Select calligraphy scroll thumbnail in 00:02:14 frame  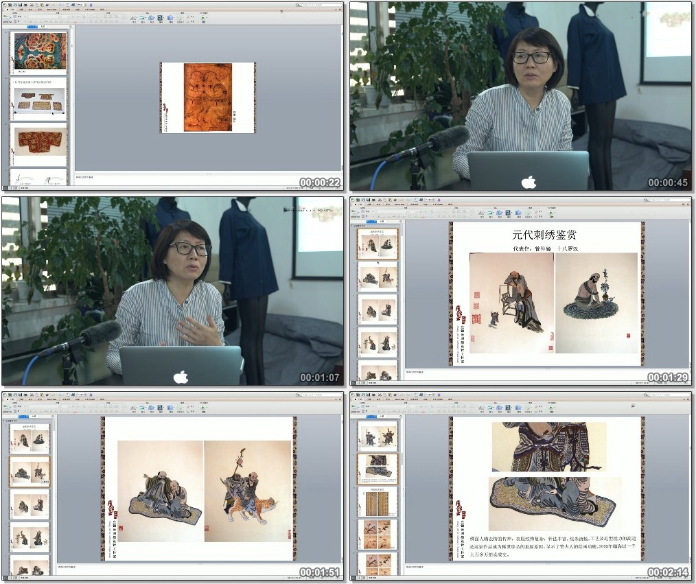click(x=378, y=502)
